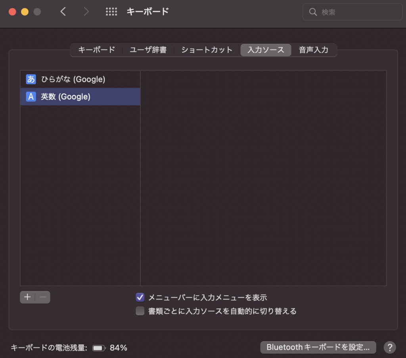Close the window with the red button

tap(12, 11)
